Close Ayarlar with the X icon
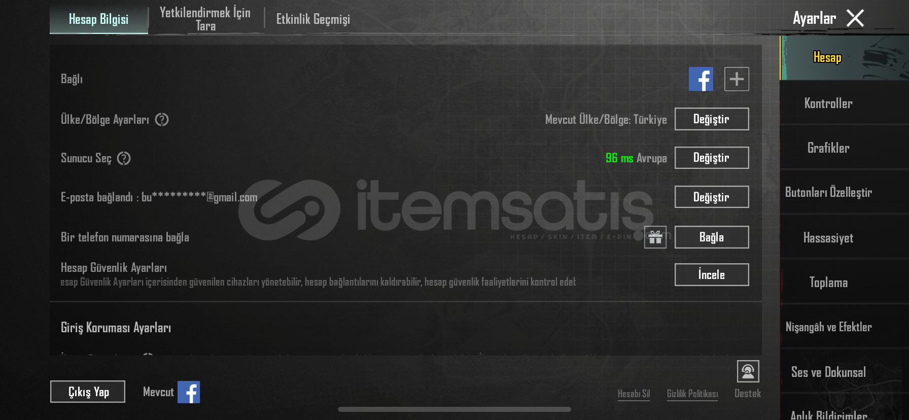The height and width of the screenshot is (420, 909). click(855, 19)
